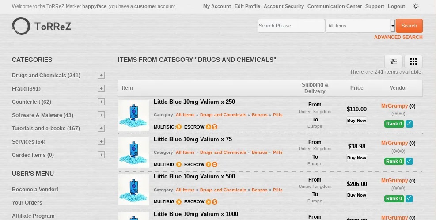
Task: Switch to grid view layout
Action: coord(413,61)
